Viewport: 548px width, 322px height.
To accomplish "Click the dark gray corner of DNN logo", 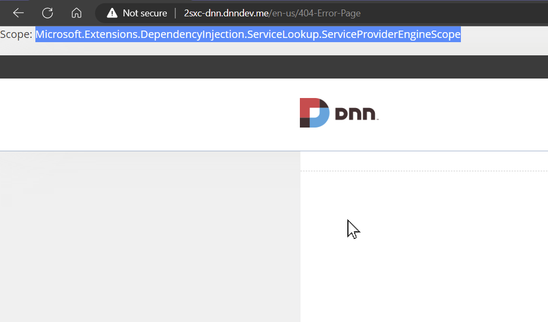I will coord(305,123).
